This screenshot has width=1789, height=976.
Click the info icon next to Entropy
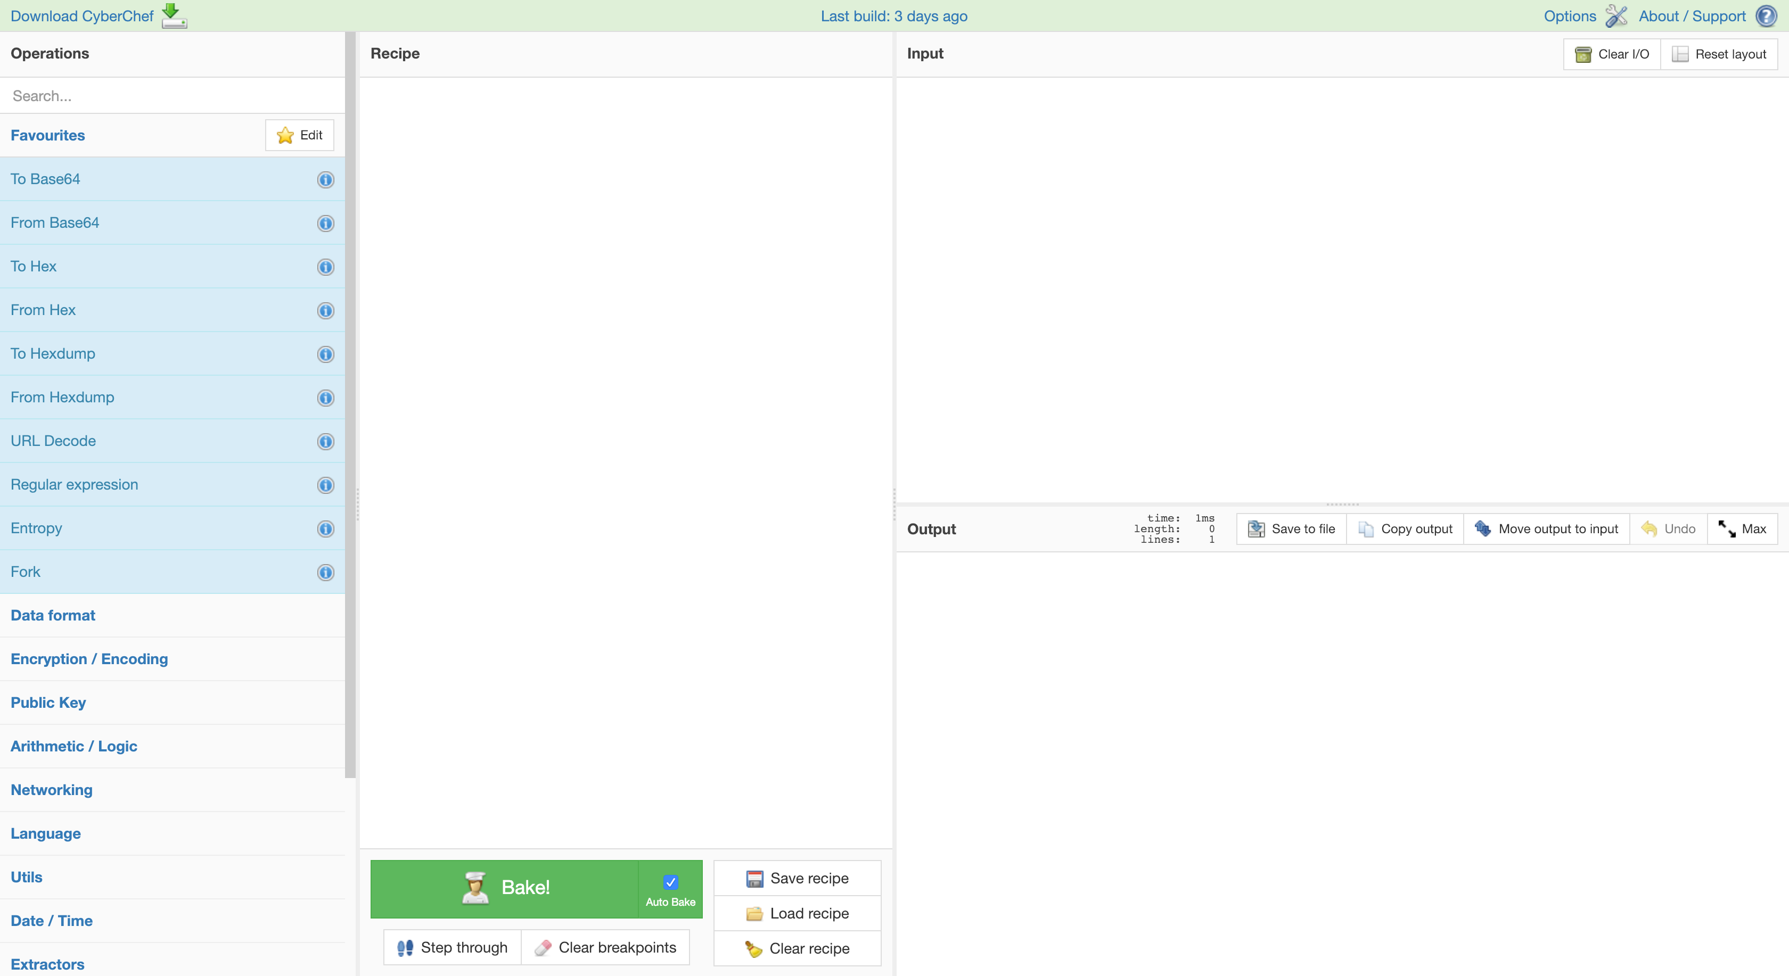point(325,529)
